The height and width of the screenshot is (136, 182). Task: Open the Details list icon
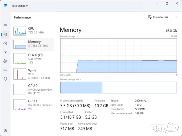(5, 70)
